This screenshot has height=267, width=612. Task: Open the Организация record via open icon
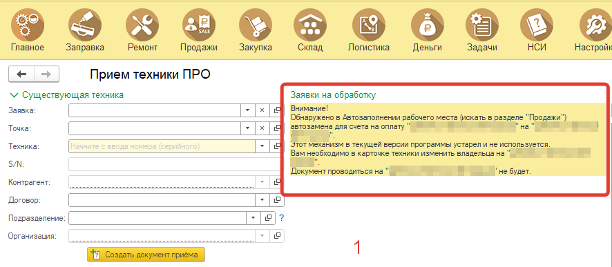(277, 236)
